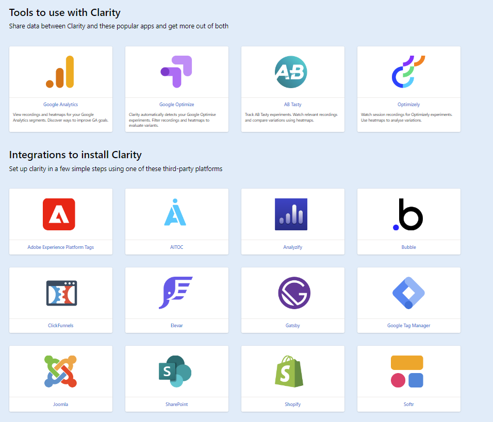The image size is (493, 422).
Task: Pick the Softr link
Action: [x=409, y=404]
